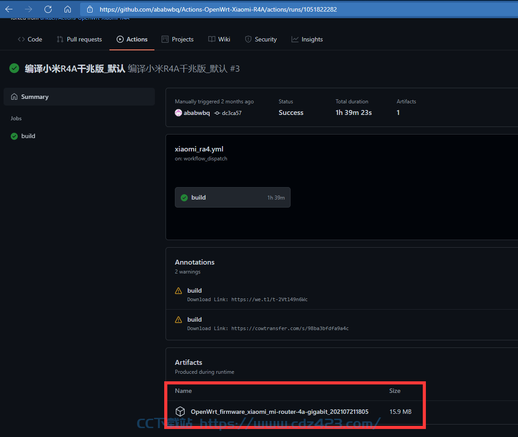Open the build annotation with cowtransfer link

click(194, 319)
